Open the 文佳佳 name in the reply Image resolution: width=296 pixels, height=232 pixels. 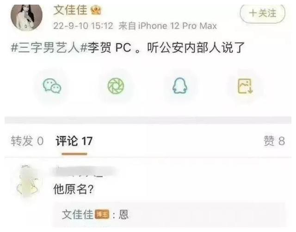78,214
